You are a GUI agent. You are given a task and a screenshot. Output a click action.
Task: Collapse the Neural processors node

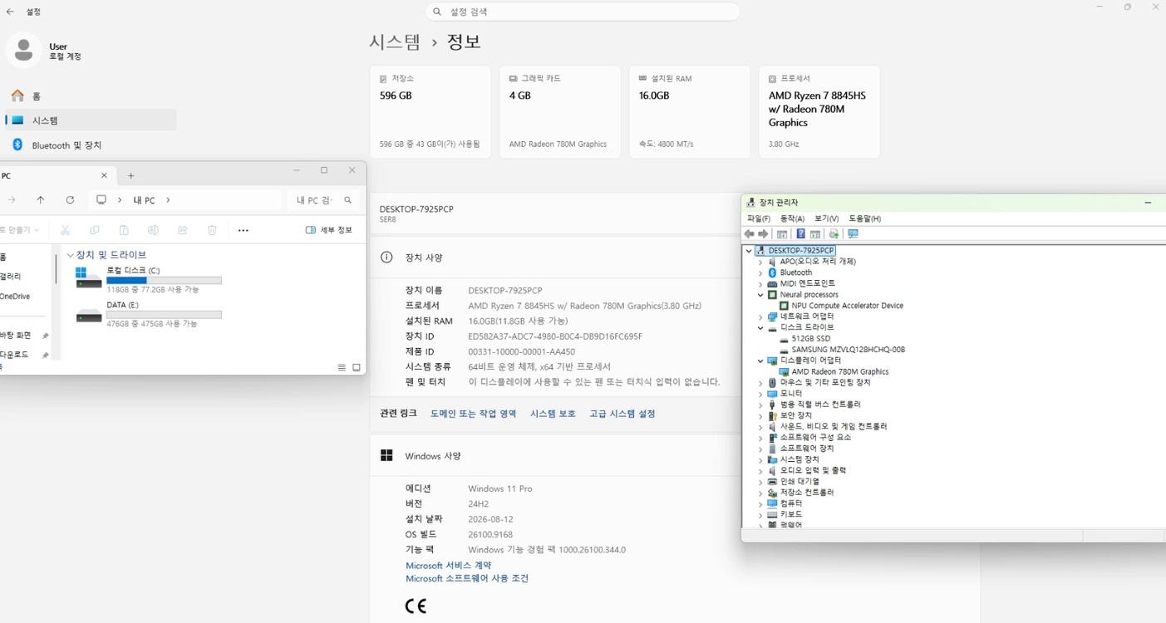[x=760, y=295]
